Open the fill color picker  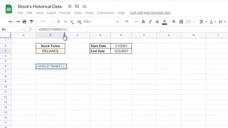[174, 21]
